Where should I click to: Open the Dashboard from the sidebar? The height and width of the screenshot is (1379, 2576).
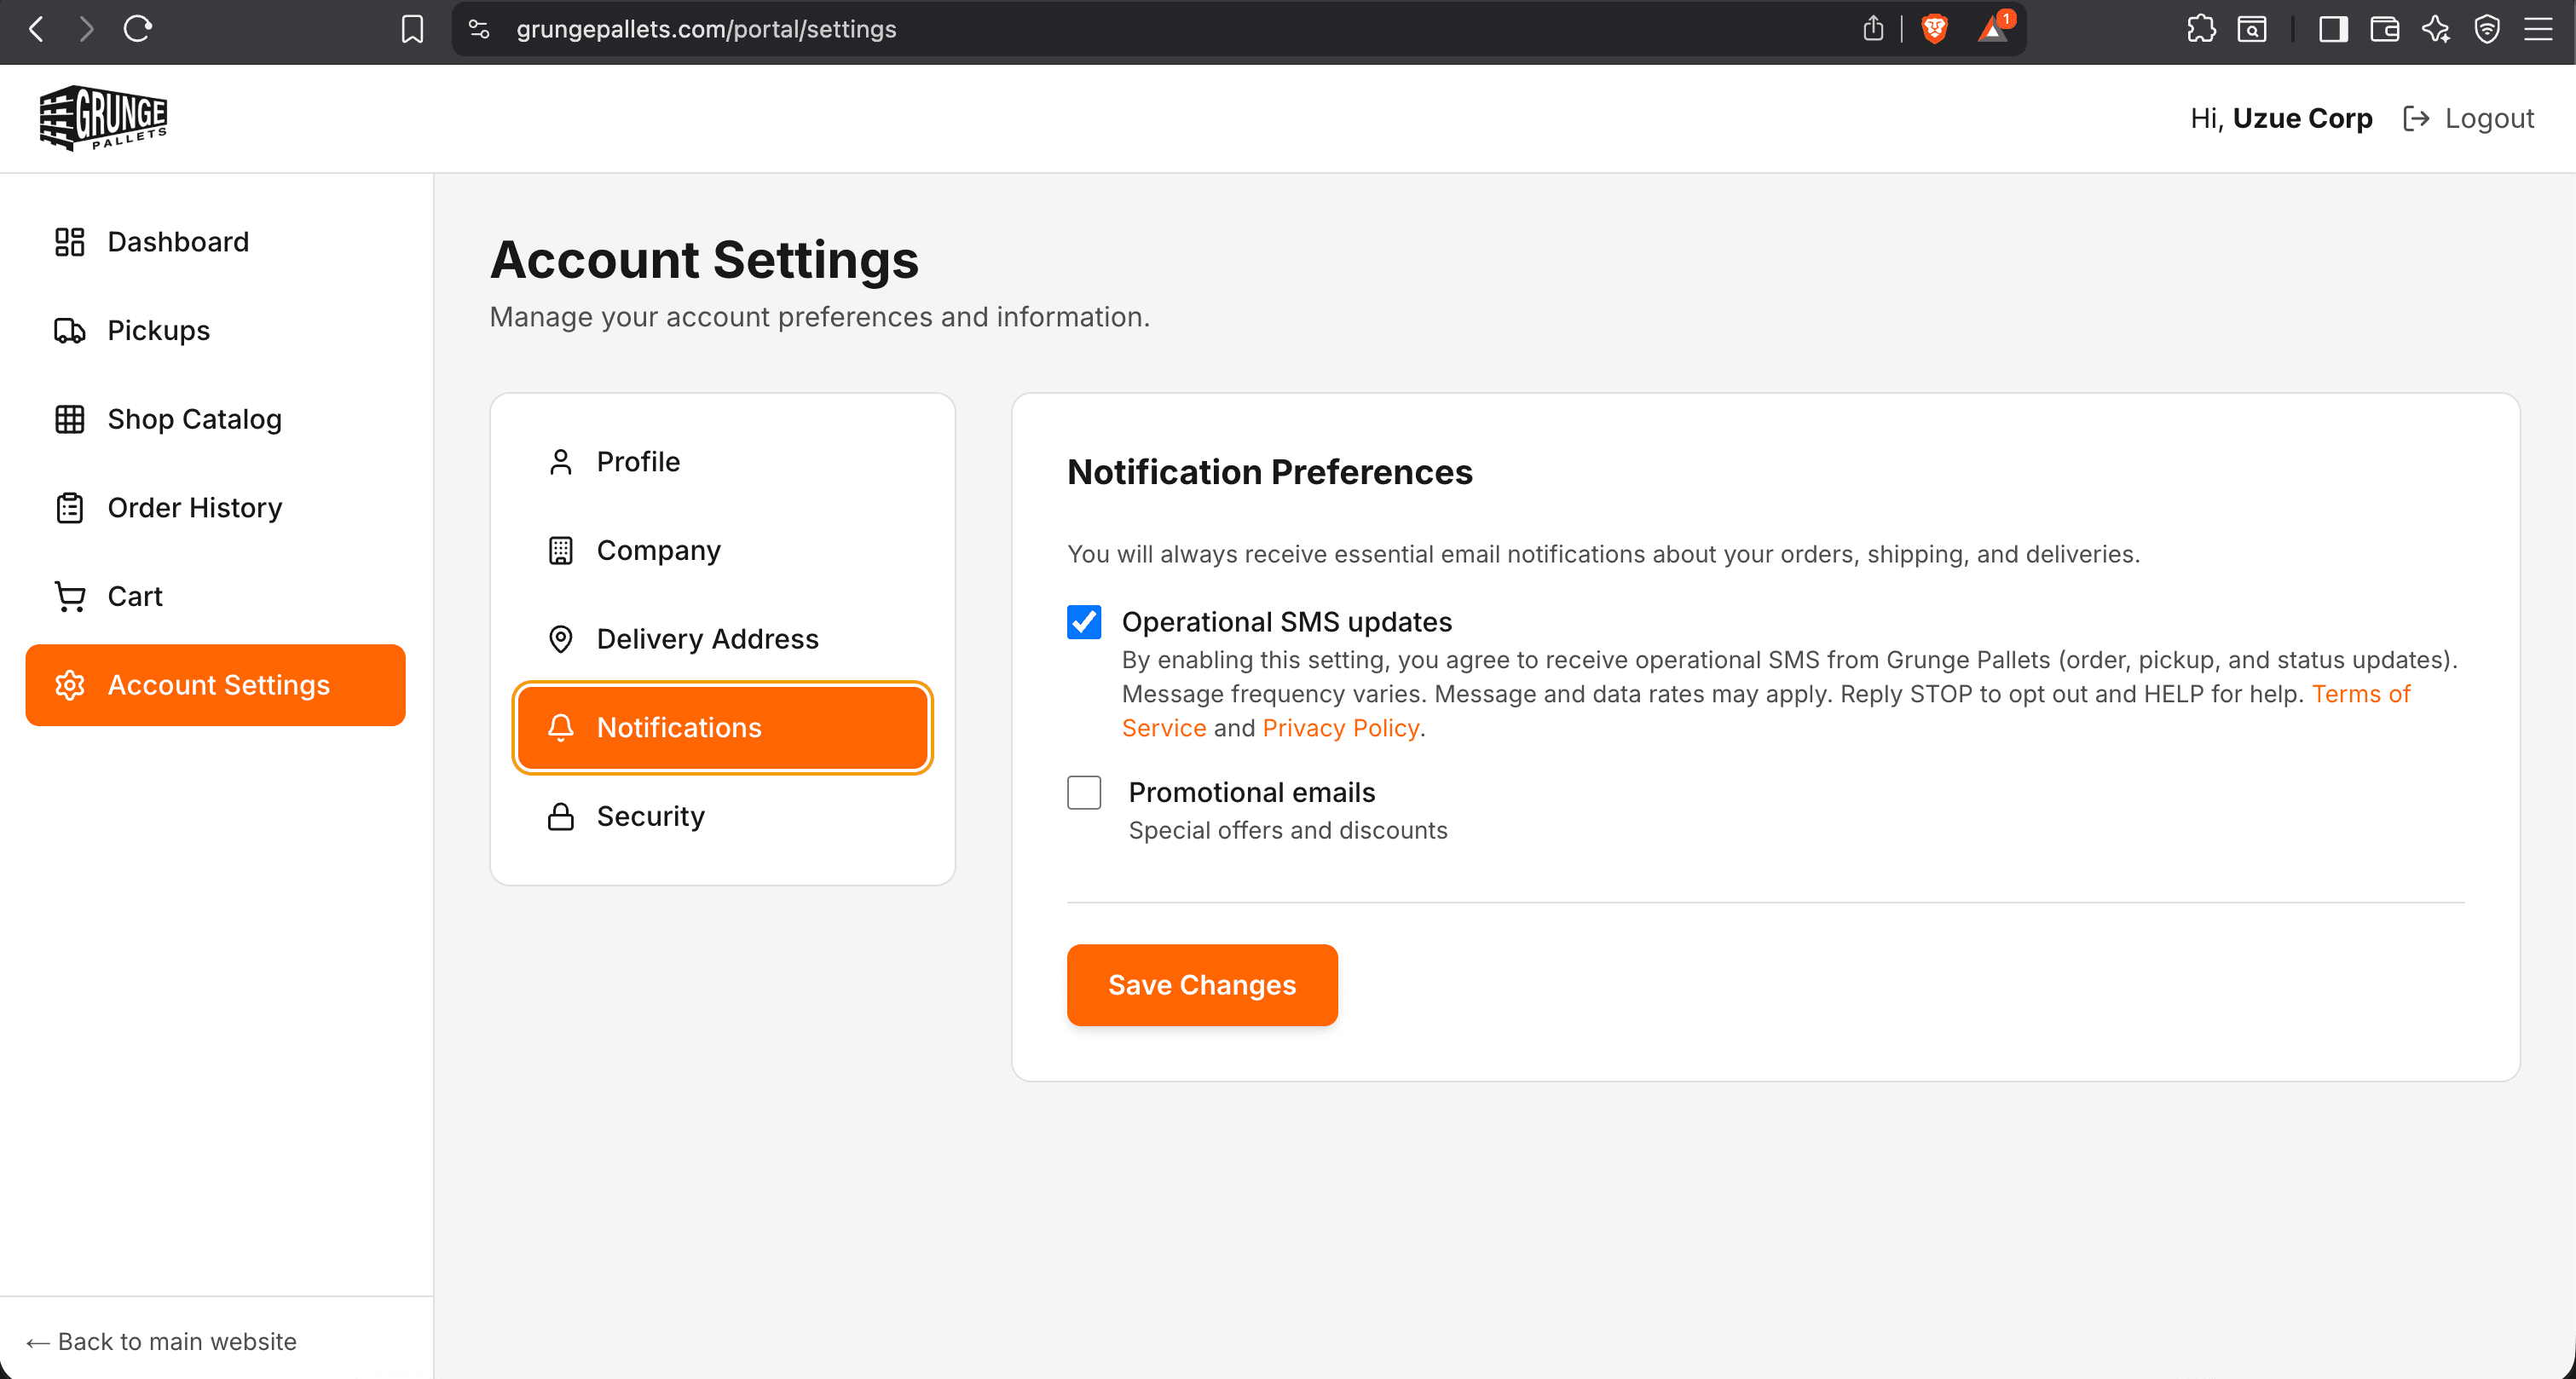[x=178, y=241]
